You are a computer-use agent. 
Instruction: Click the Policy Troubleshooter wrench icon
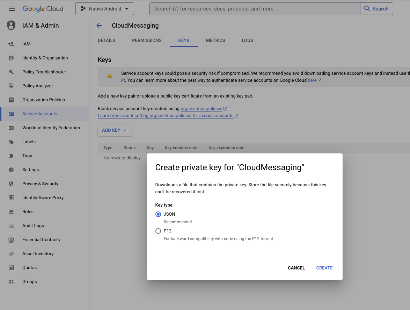coord(11,72)
